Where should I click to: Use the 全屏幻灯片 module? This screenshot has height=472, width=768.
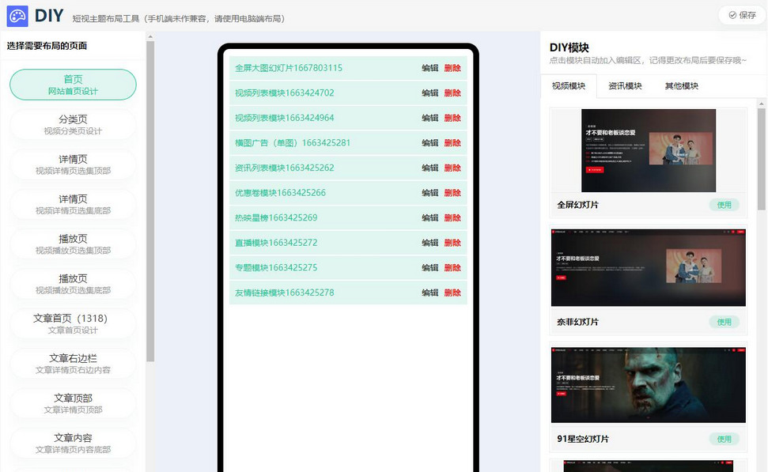pos(724,205)
